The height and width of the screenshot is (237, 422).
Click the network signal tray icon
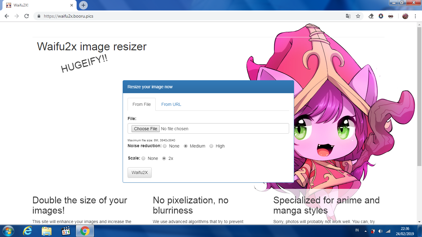388,231
